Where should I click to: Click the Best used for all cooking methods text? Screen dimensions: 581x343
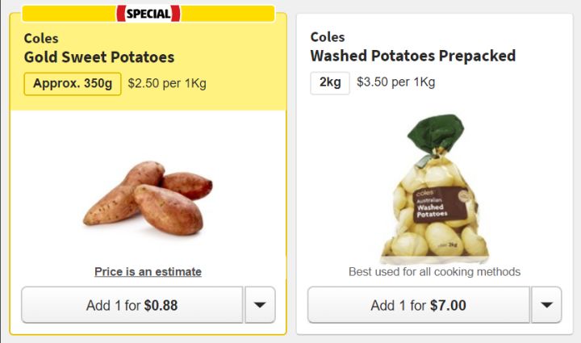coord(434,272)
